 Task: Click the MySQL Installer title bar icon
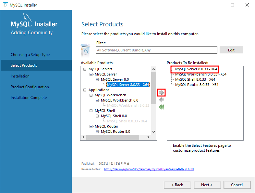click(x=6, y=5)
